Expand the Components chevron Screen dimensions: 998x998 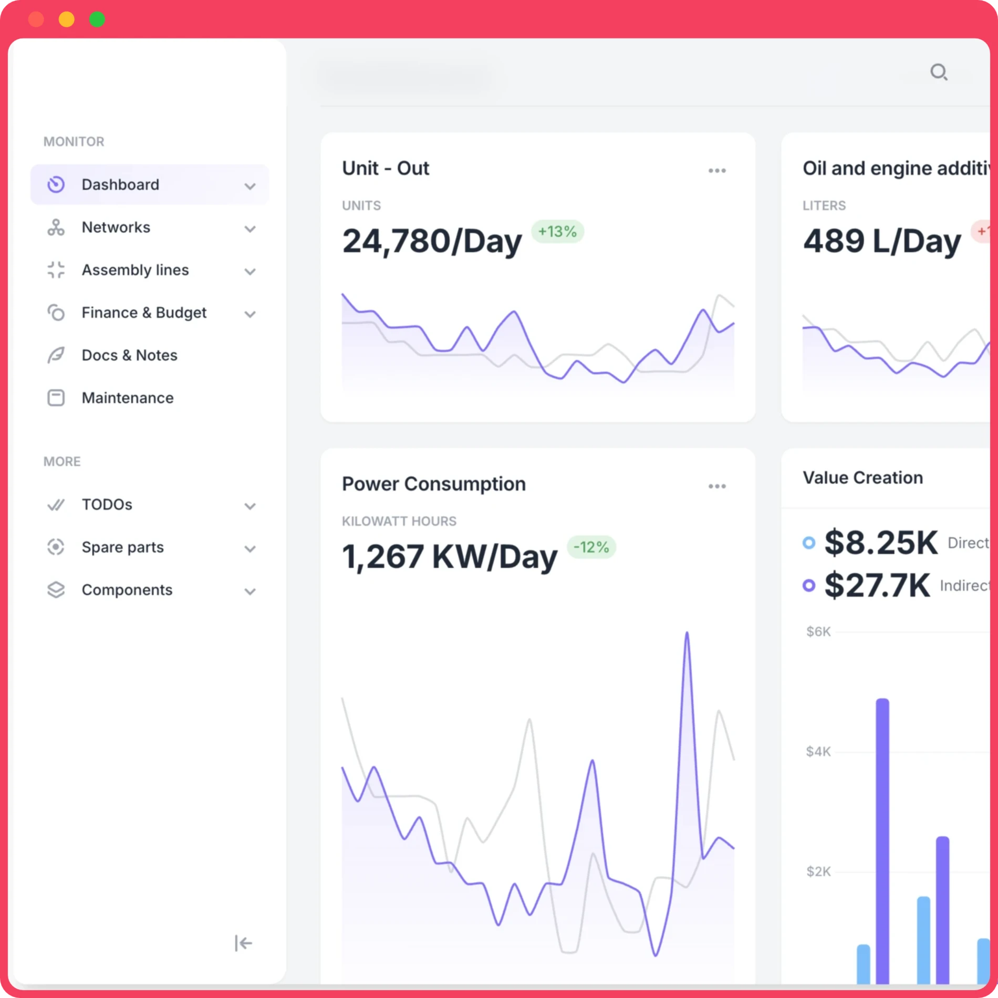tap(250, 591)
